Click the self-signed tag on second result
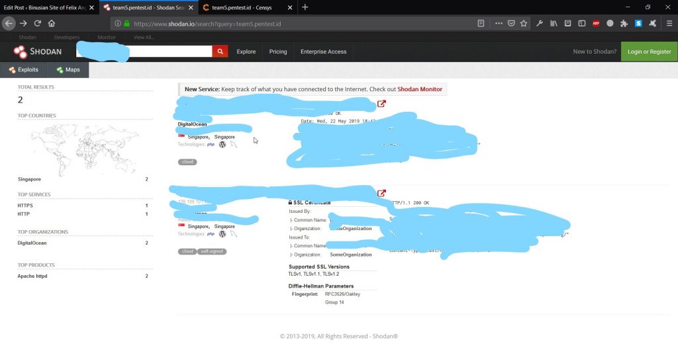This screenshot has width=678, height=363. (x=212, y=251)
